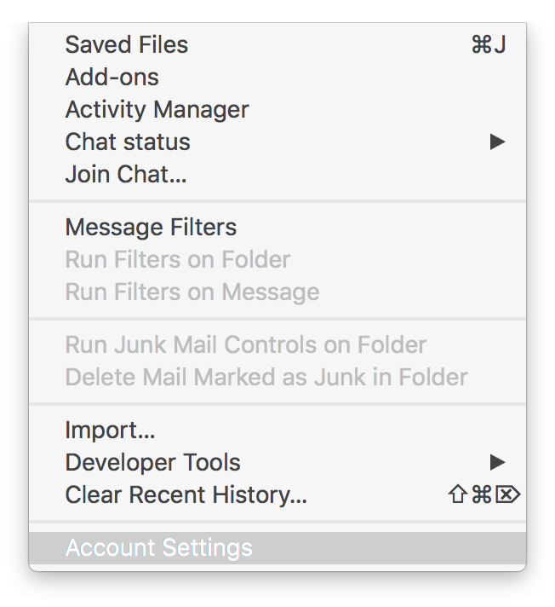555x607 pixels.
Task: Select Run Filters on Message
Action: 277,292
